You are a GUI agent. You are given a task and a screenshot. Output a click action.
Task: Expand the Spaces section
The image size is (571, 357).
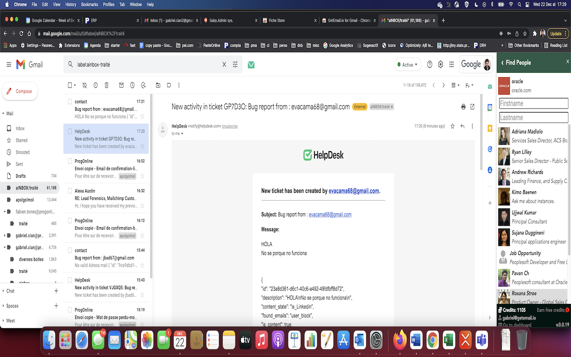click(4, 306)
